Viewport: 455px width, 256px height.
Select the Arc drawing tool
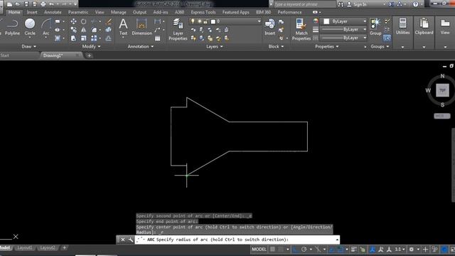tap(45, 27)
